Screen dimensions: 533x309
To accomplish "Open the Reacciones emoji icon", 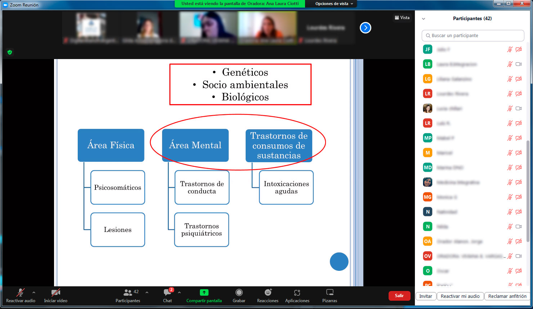I will click(268, 292).
